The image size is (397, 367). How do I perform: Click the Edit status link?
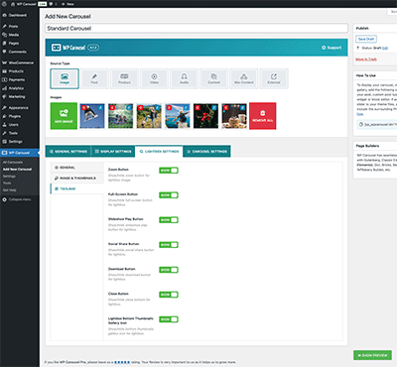click(385, 48)
